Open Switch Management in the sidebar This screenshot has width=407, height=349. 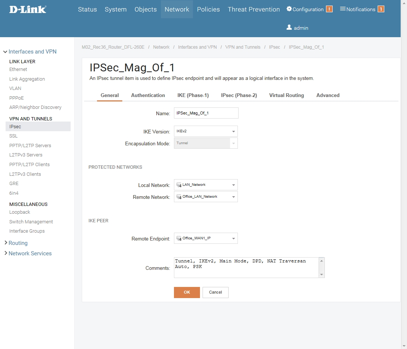[31, 222]
